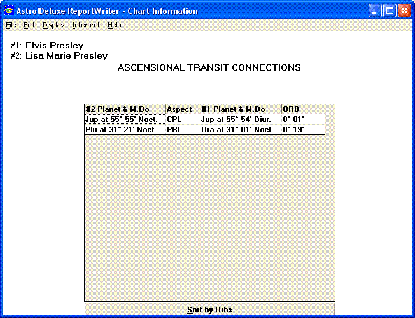Click the #2 Planet & M.Do column header
This screenshot has height=318, width=415.
click(x=125, y=109)
